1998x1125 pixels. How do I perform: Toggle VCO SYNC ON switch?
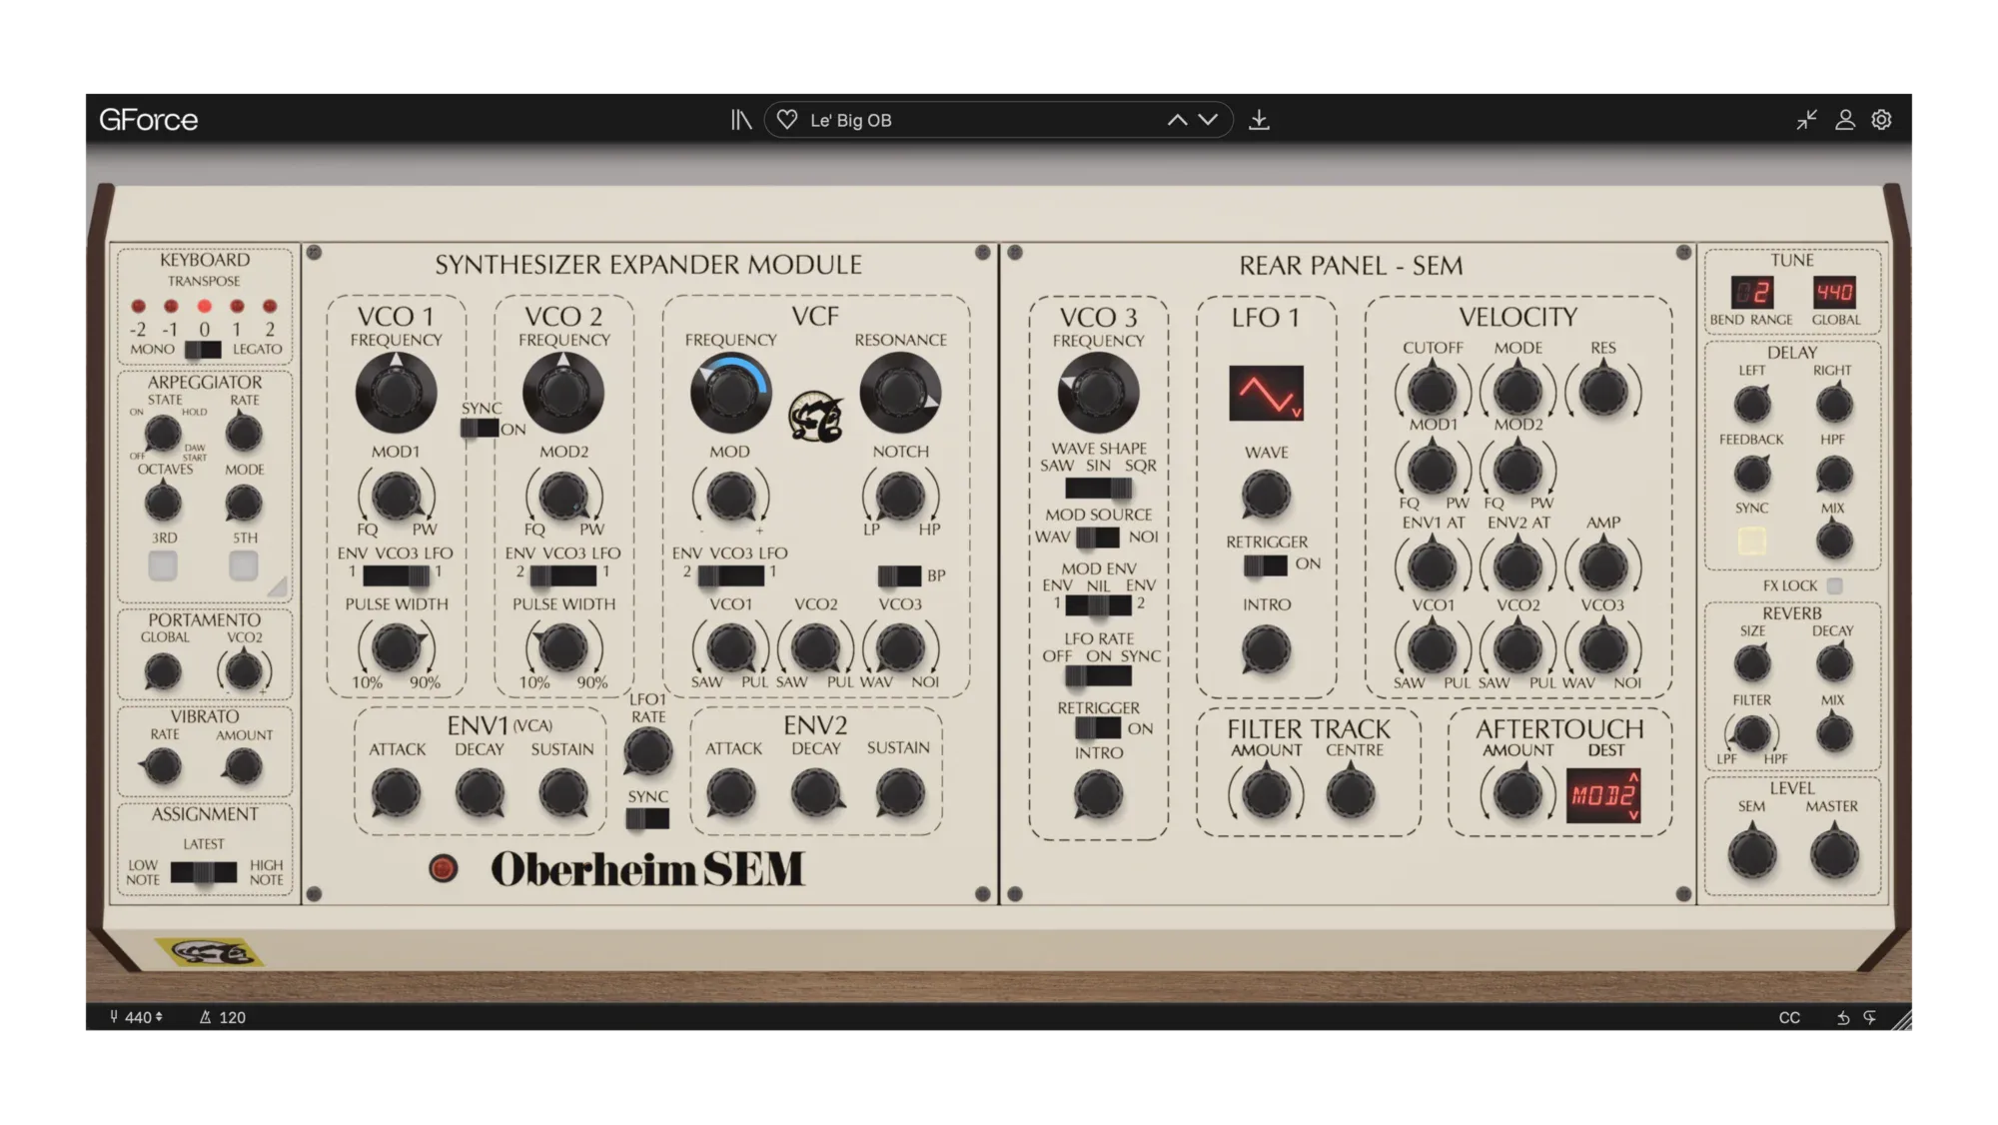tap(480, 429)
